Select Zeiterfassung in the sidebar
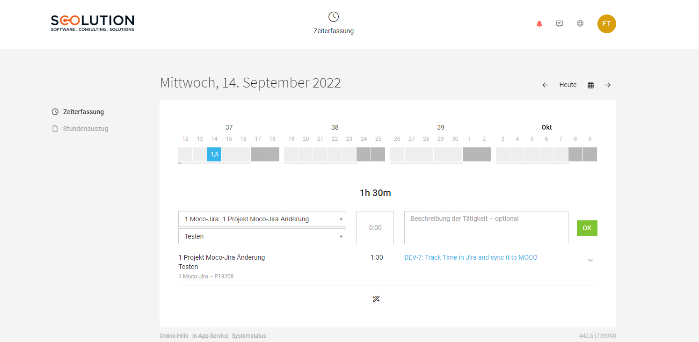The height and width of the screenshot is (342, 699). pyautogui.click(x=83, y=112)
